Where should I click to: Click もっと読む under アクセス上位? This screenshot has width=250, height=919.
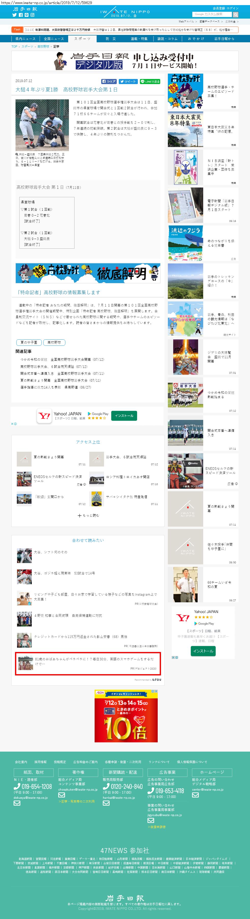(x=91, y=515)
